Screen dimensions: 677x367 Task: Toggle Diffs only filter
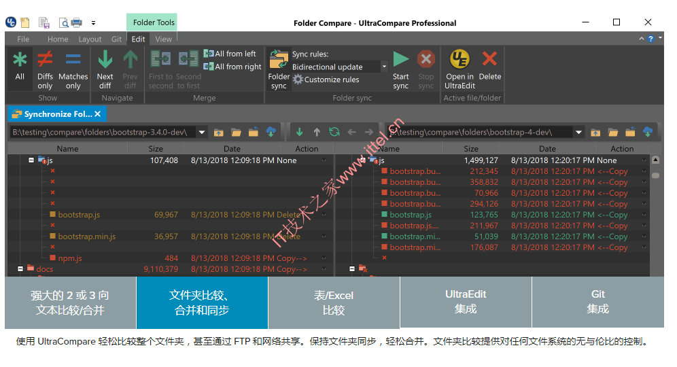click(x=45, y=69)
